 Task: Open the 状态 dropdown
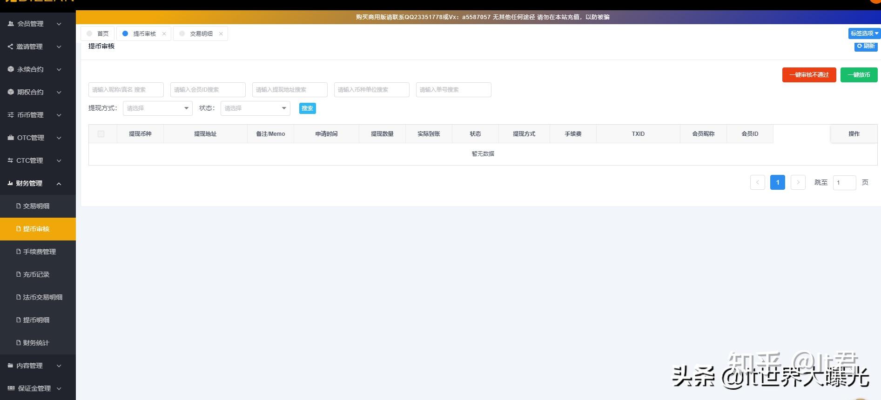coord(255,108)
